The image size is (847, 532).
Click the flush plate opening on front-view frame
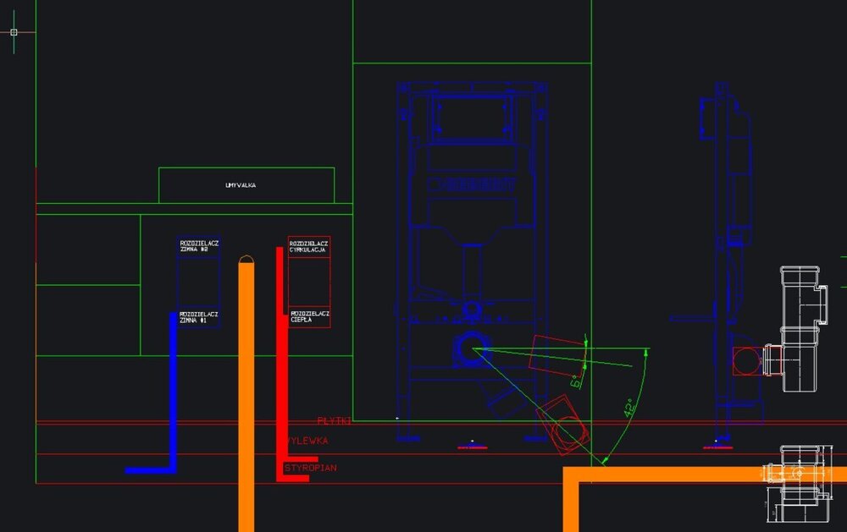pyautogui.click(x=472, y=116)
